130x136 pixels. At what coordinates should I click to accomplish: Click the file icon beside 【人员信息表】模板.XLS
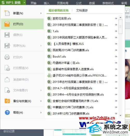[49, 44]
